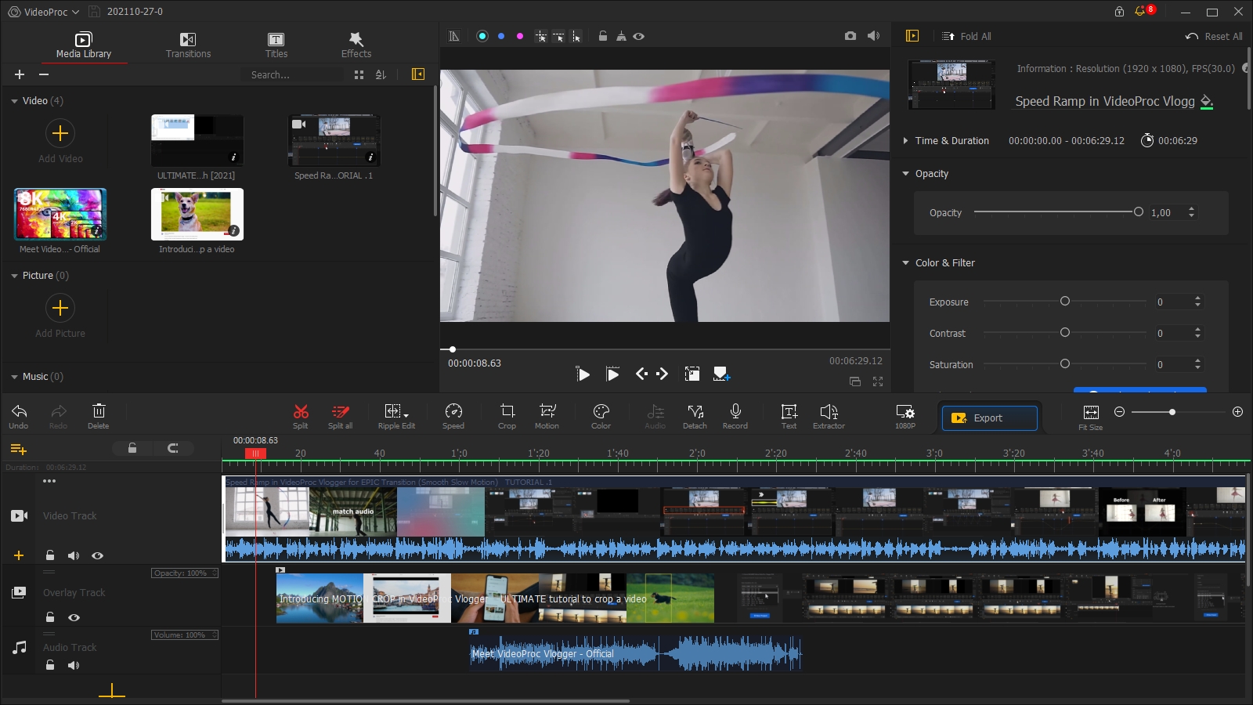This screenshot has height=705, width=1253.
Task: Click Add Picture button
Action: (60, 316)
